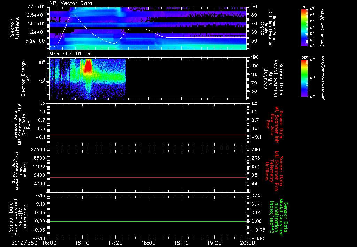Viewport: 357px width, 247px height.
Task: Click the '2.5e+01' sector axis tick label
Action: tap(36, 15)
